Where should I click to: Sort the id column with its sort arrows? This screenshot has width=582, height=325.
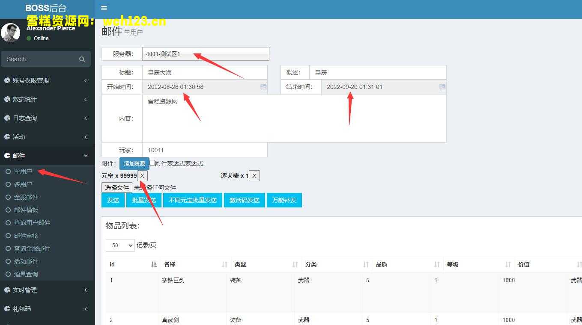click(x=153, y=264)
